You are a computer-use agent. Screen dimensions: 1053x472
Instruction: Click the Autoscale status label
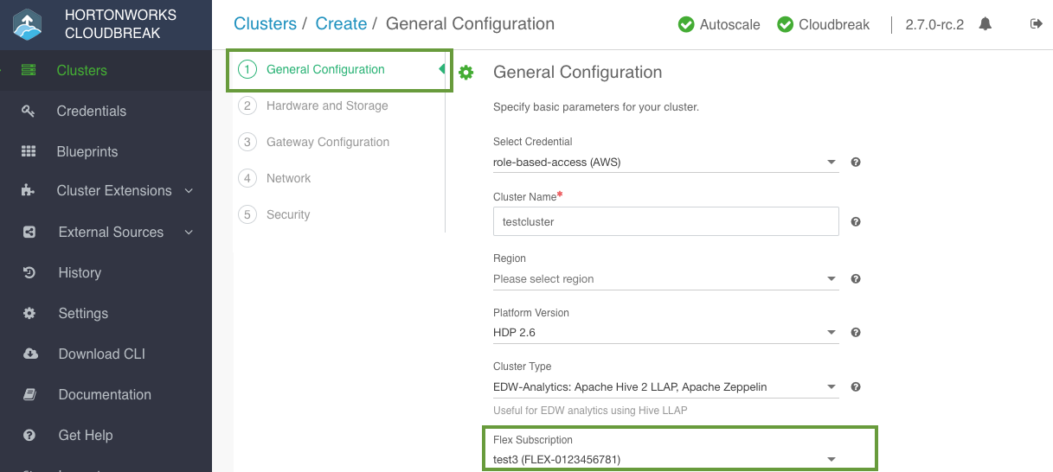tap(729, 25)
